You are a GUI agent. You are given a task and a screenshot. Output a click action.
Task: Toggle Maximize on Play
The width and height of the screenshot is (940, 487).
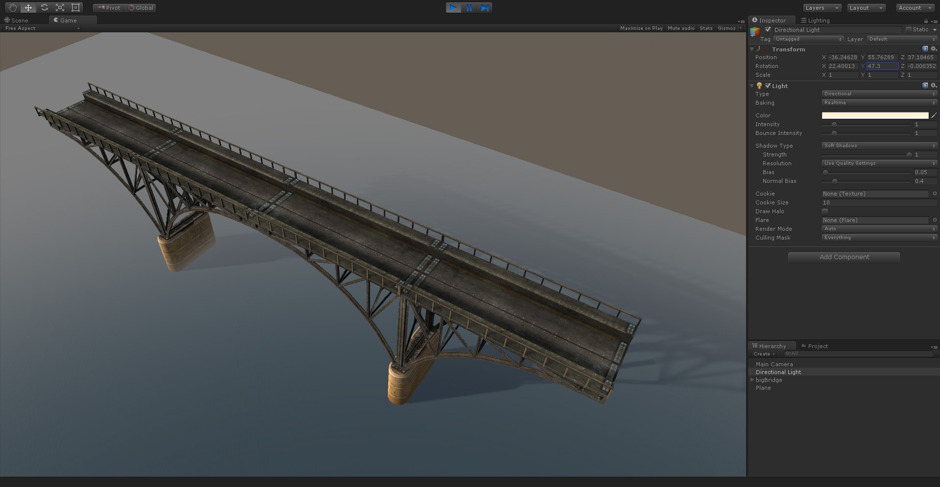[641, 28]
